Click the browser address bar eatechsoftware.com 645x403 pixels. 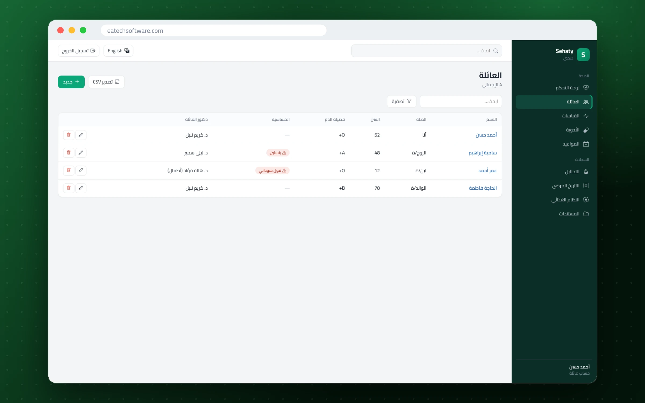pyautogui.click(x=214, y=30)
